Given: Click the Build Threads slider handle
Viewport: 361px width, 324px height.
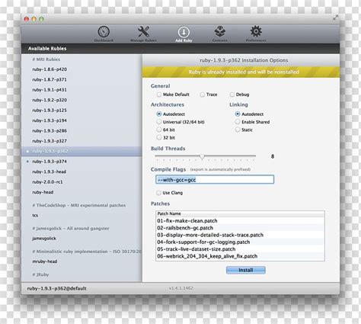Looking at the screenshot, I should [x=202, y=156].
